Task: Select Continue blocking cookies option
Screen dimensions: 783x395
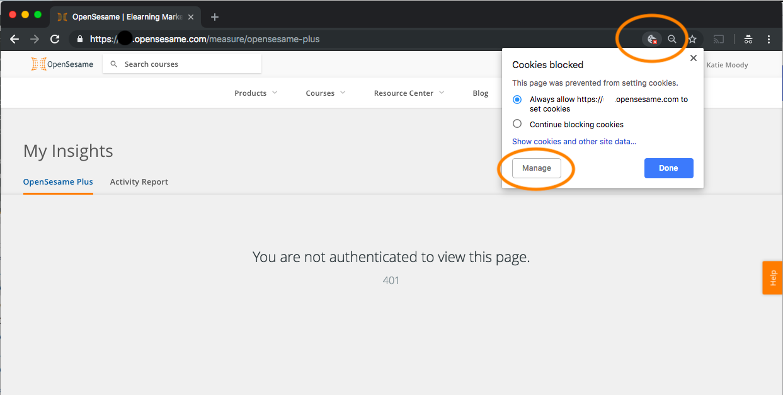Action: click(x=517, y=124)
